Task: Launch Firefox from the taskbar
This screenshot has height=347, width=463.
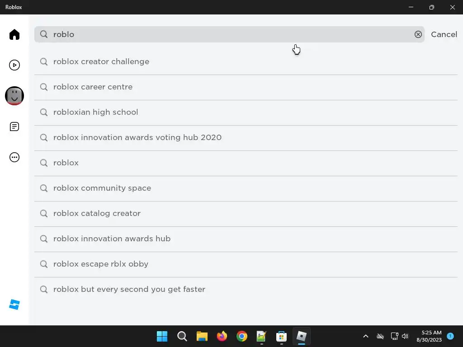Action: [x=222, y=336]
